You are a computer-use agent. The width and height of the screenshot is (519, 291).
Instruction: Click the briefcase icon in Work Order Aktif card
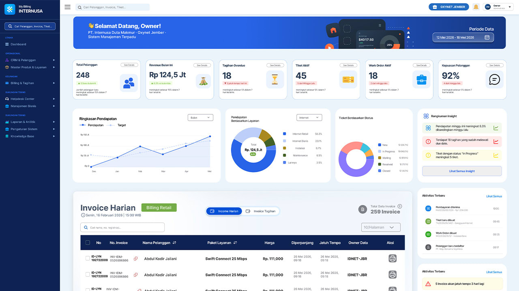click(x=421, y=79)
